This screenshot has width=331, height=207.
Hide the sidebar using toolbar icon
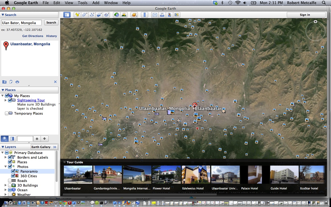tap(67, 15)
